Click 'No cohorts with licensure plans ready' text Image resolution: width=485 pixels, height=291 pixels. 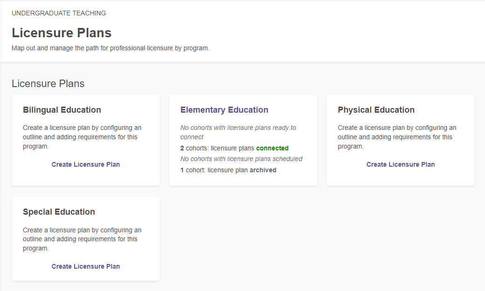tap(238, 132)
